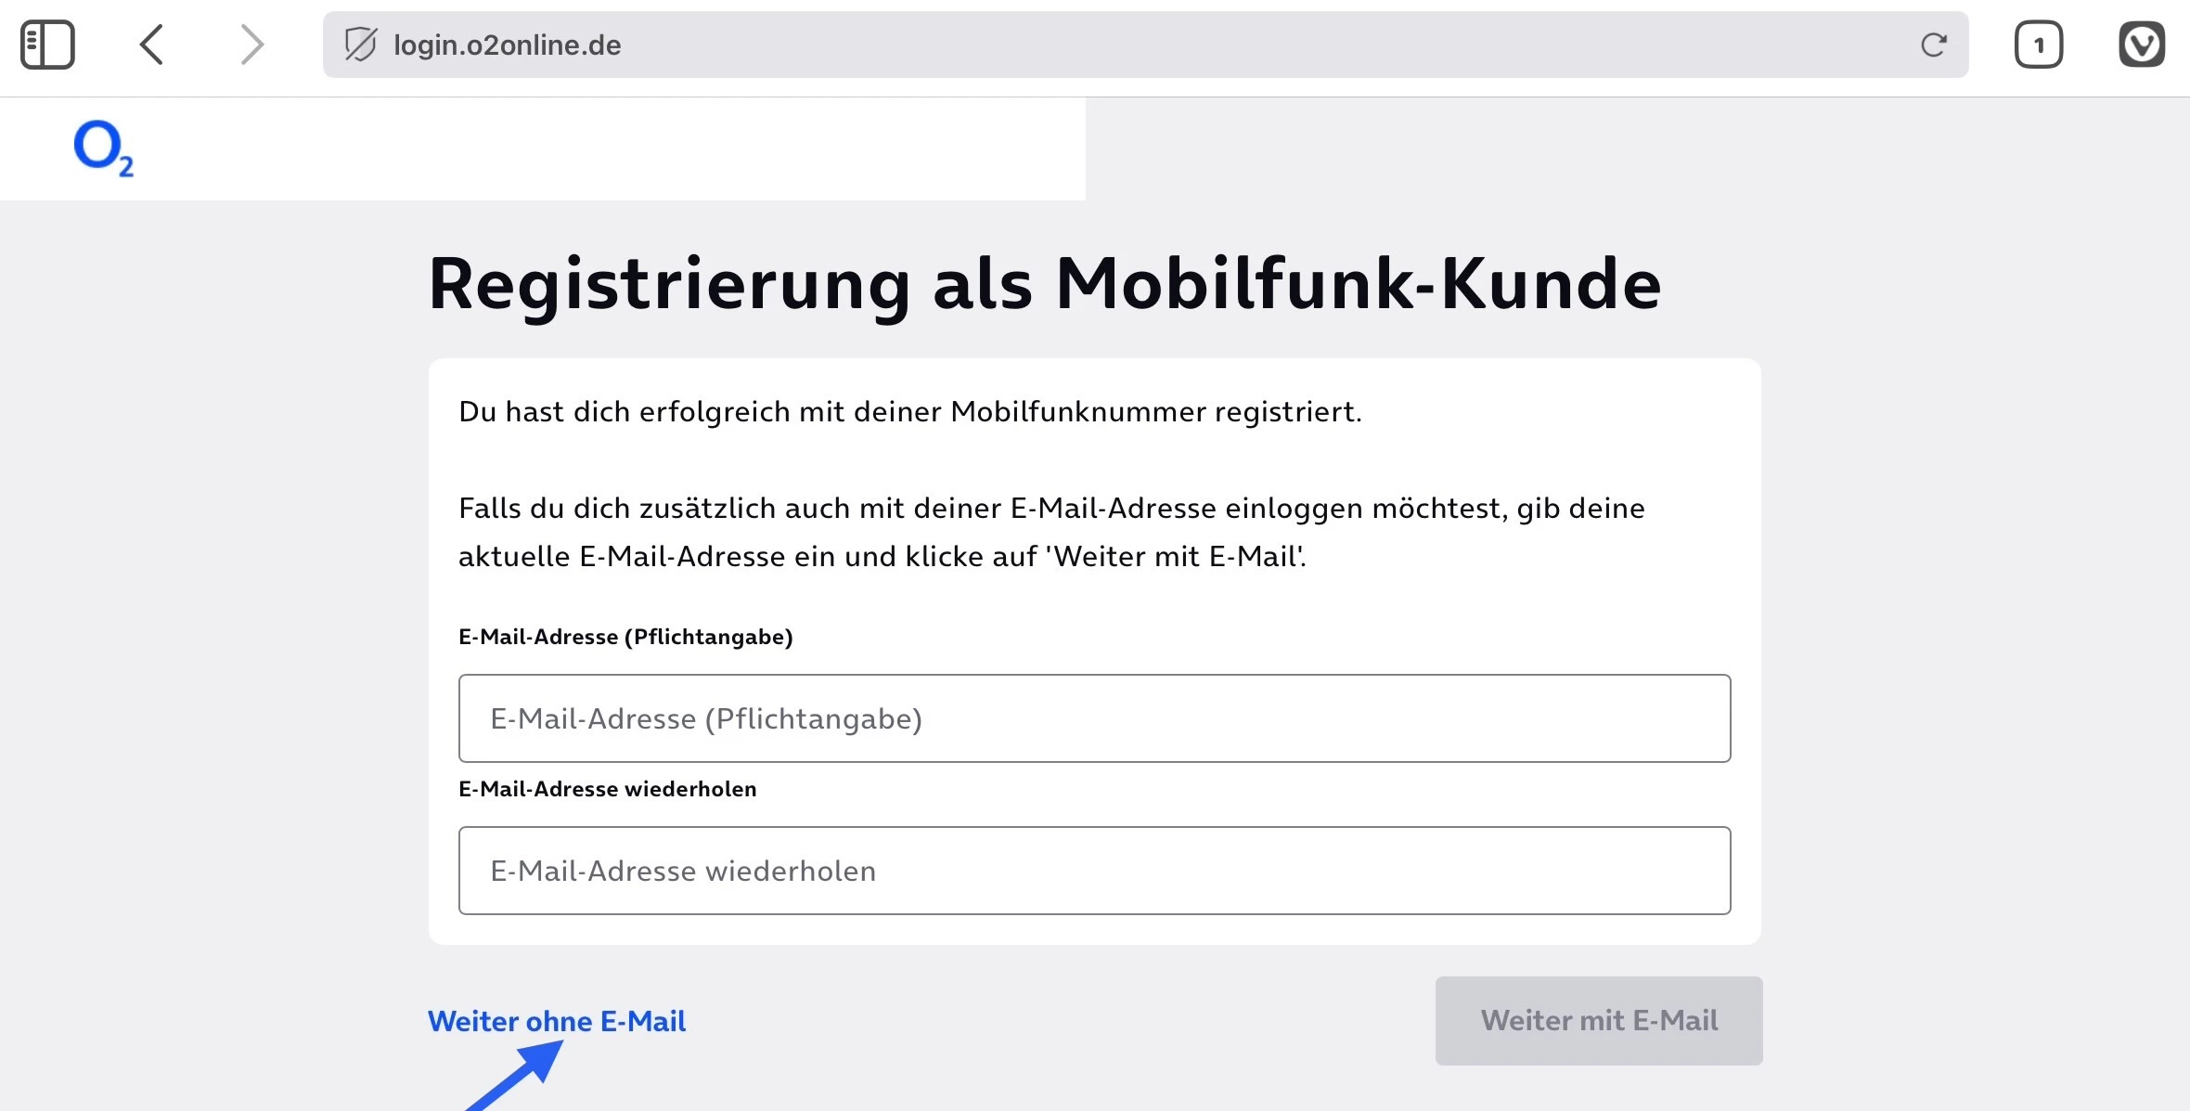Open the tab switcher showing 1 tab
The image size is (2190, 1111).
point(2038,45)
